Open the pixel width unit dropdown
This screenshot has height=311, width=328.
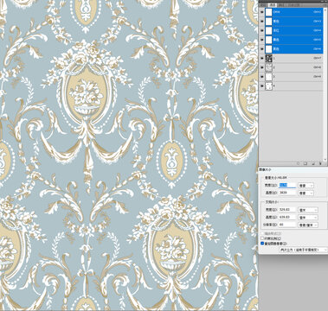point(305,186)
